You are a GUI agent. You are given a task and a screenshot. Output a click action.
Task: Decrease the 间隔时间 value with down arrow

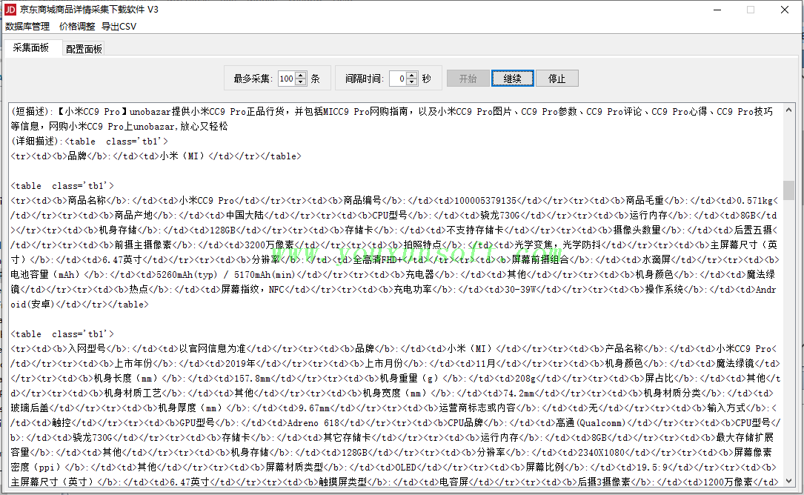point(412,82)
